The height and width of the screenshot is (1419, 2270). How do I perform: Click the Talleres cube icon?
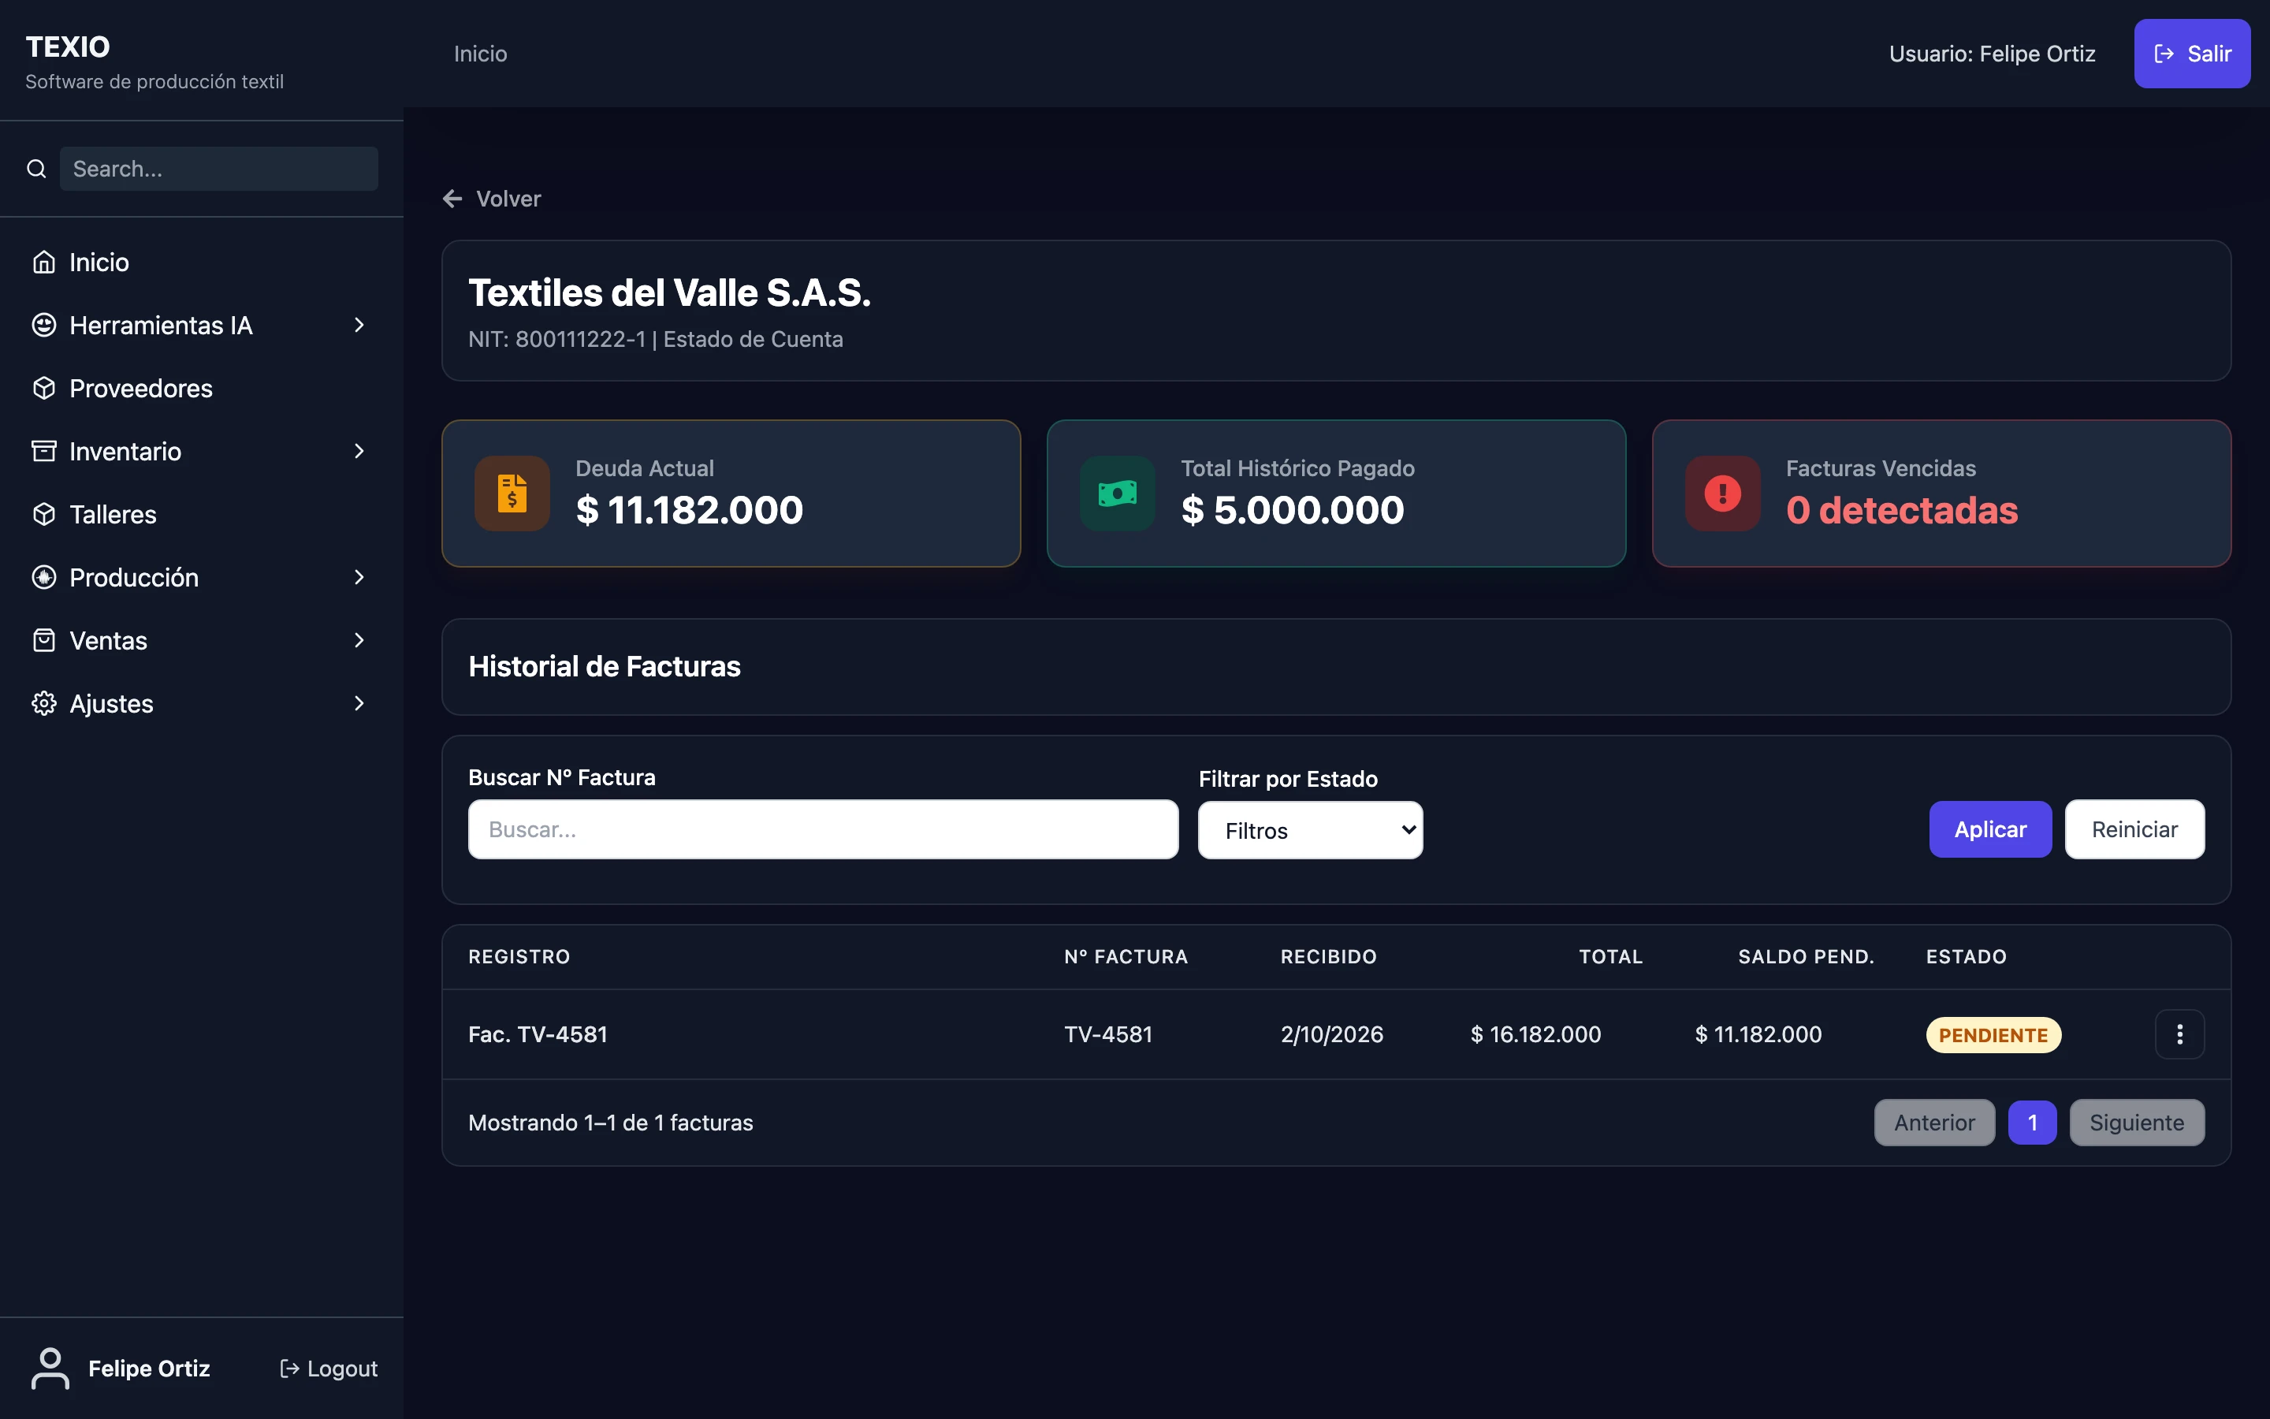click(44, 514)
